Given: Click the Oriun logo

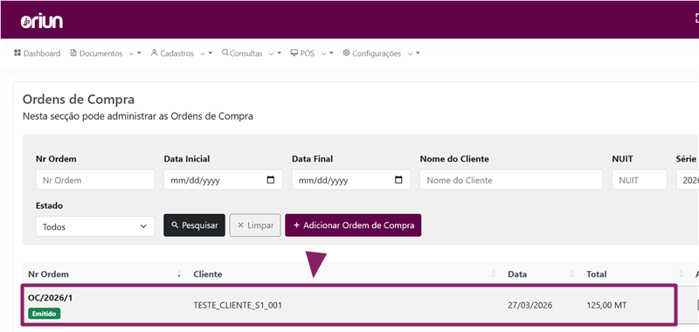Looking at the screenshot, I should (41, 21).
